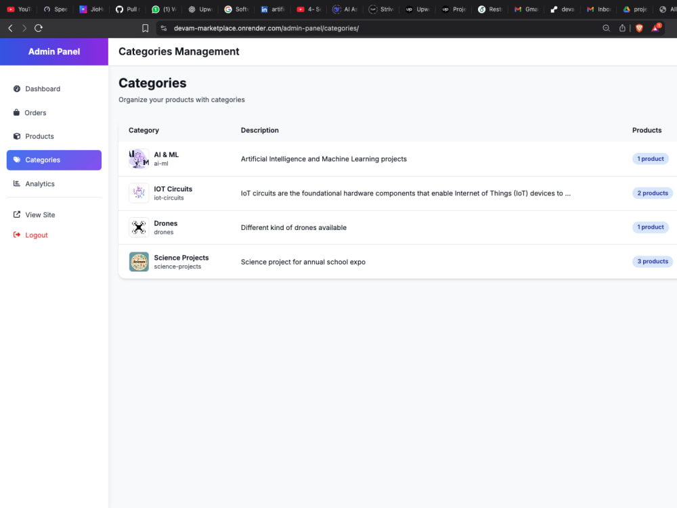
Task: Go to Products in sidebar
Action: point(54,136)
